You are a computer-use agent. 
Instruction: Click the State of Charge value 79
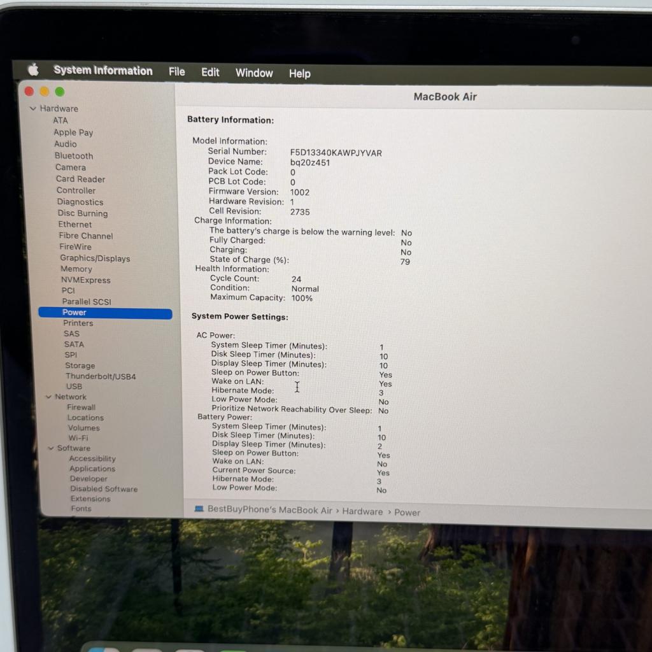click(406, 262)
